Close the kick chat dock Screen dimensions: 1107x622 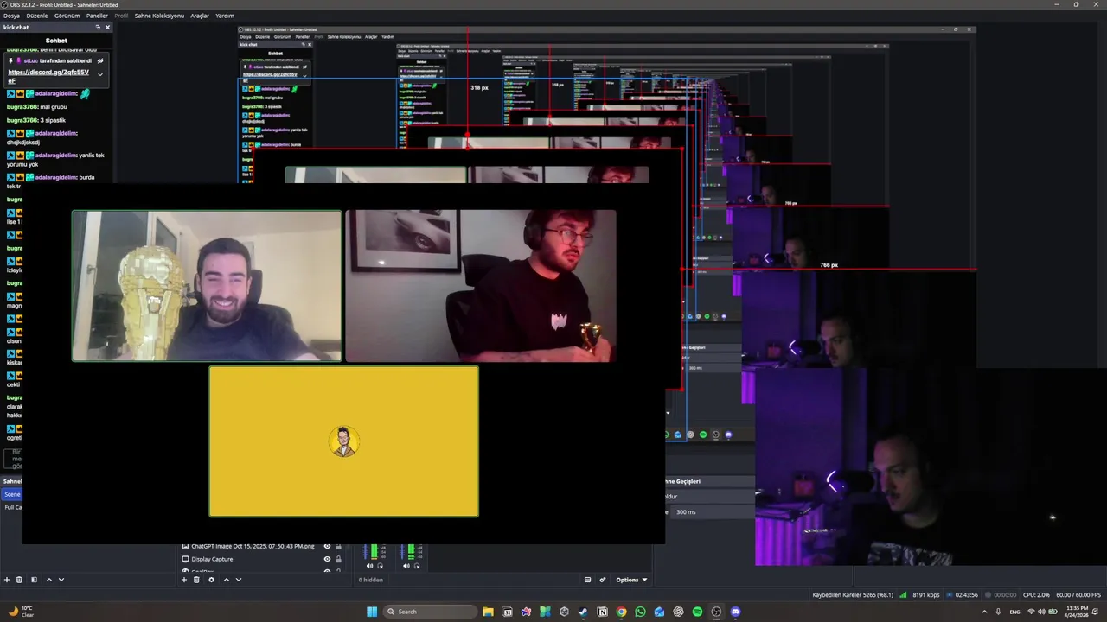(107, 27)
